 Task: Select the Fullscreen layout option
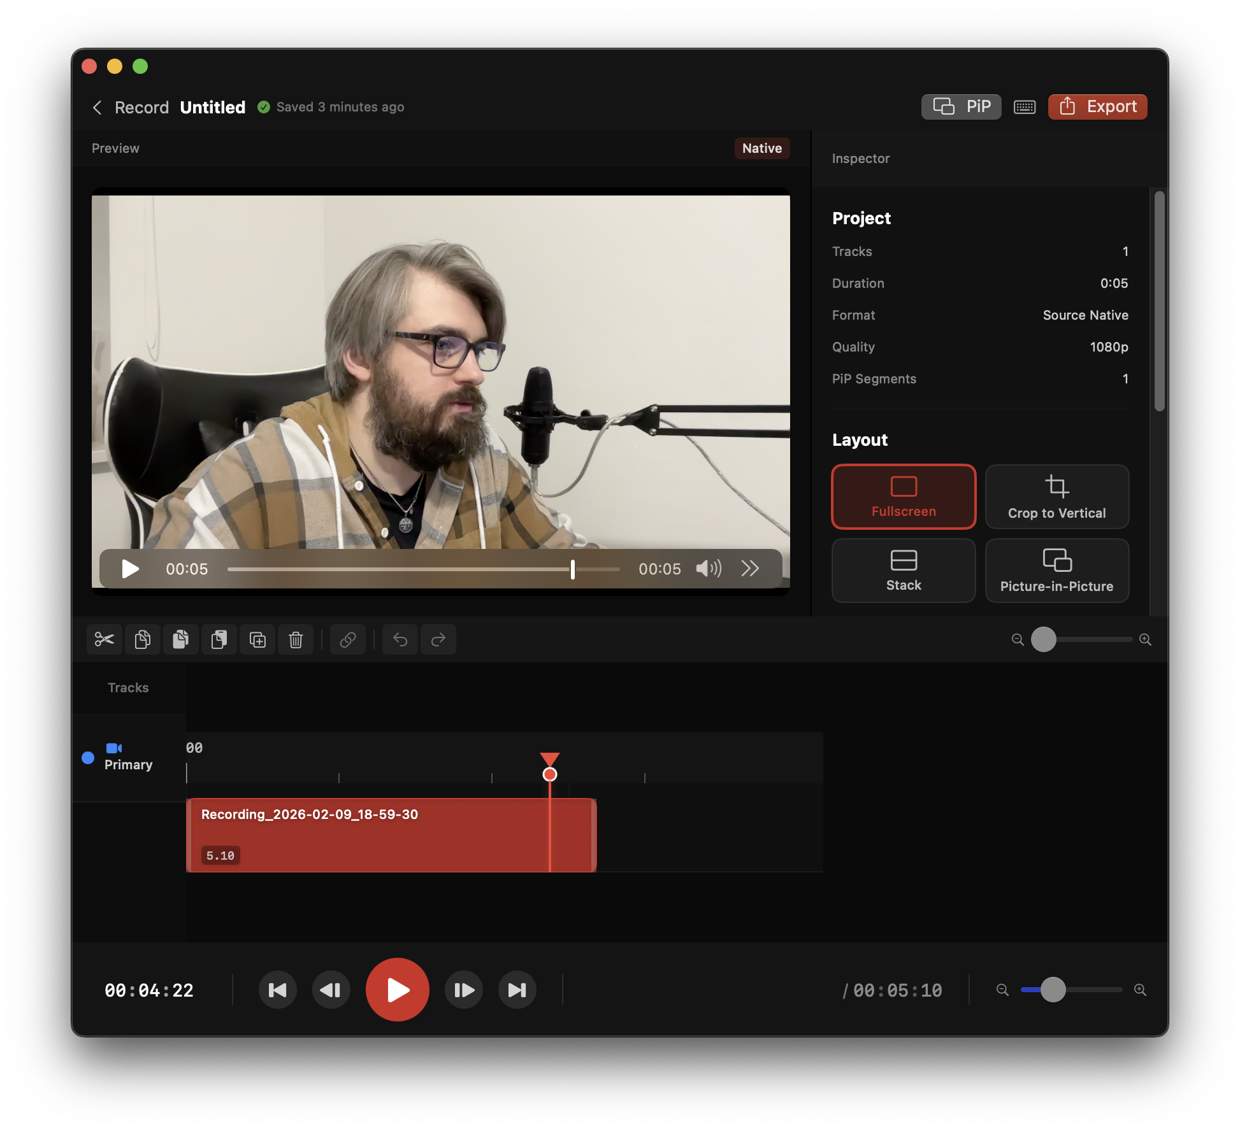[904, 497]
